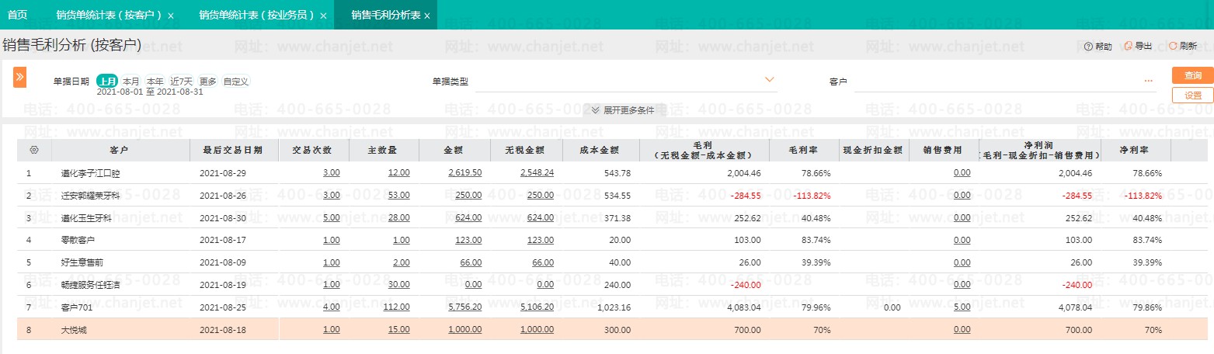Click date cell 2021-08-09

[x=223, y=262]
